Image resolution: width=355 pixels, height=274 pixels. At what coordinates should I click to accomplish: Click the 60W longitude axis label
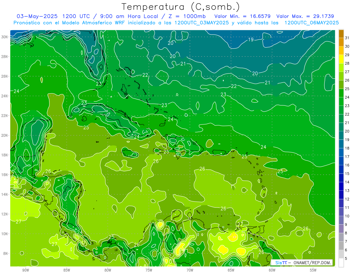272,270
